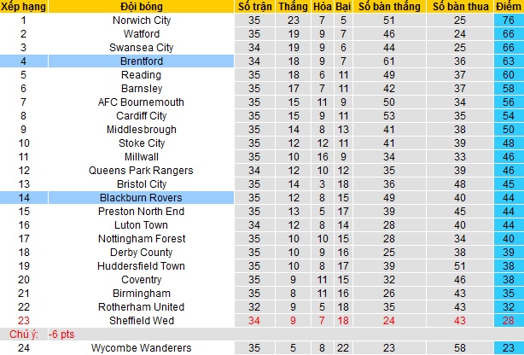The height and width of the screenshot is (355, 524).
Task: Click the 'Số bàn thắng' header
Action: 388,7
